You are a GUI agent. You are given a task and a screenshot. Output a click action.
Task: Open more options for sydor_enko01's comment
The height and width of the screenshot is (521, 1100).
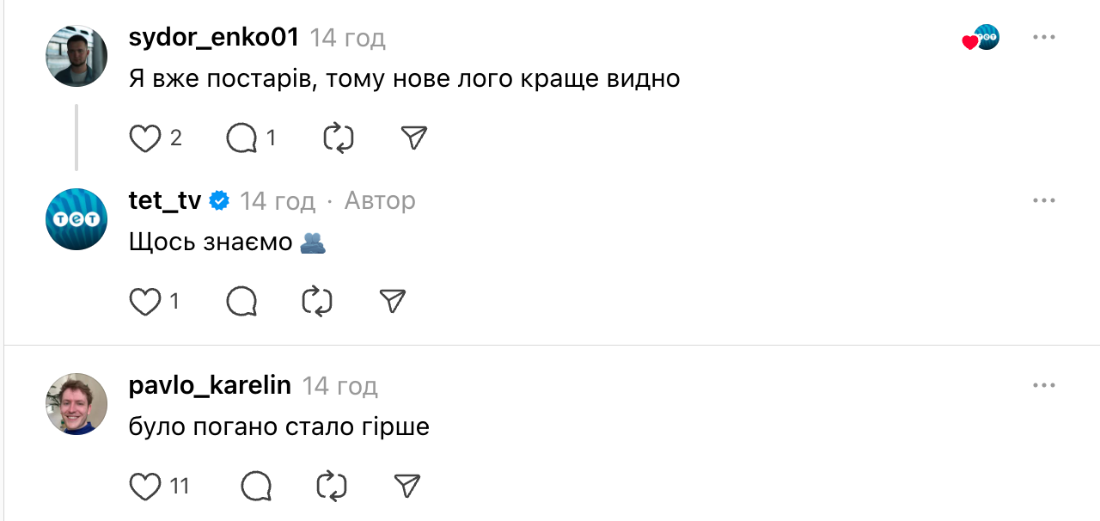(1043, 38)
